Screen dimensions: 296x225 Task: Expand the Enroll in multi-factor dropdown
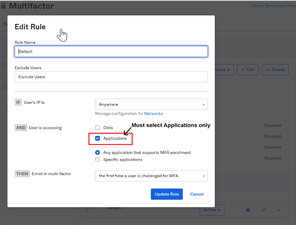[151, 176]
